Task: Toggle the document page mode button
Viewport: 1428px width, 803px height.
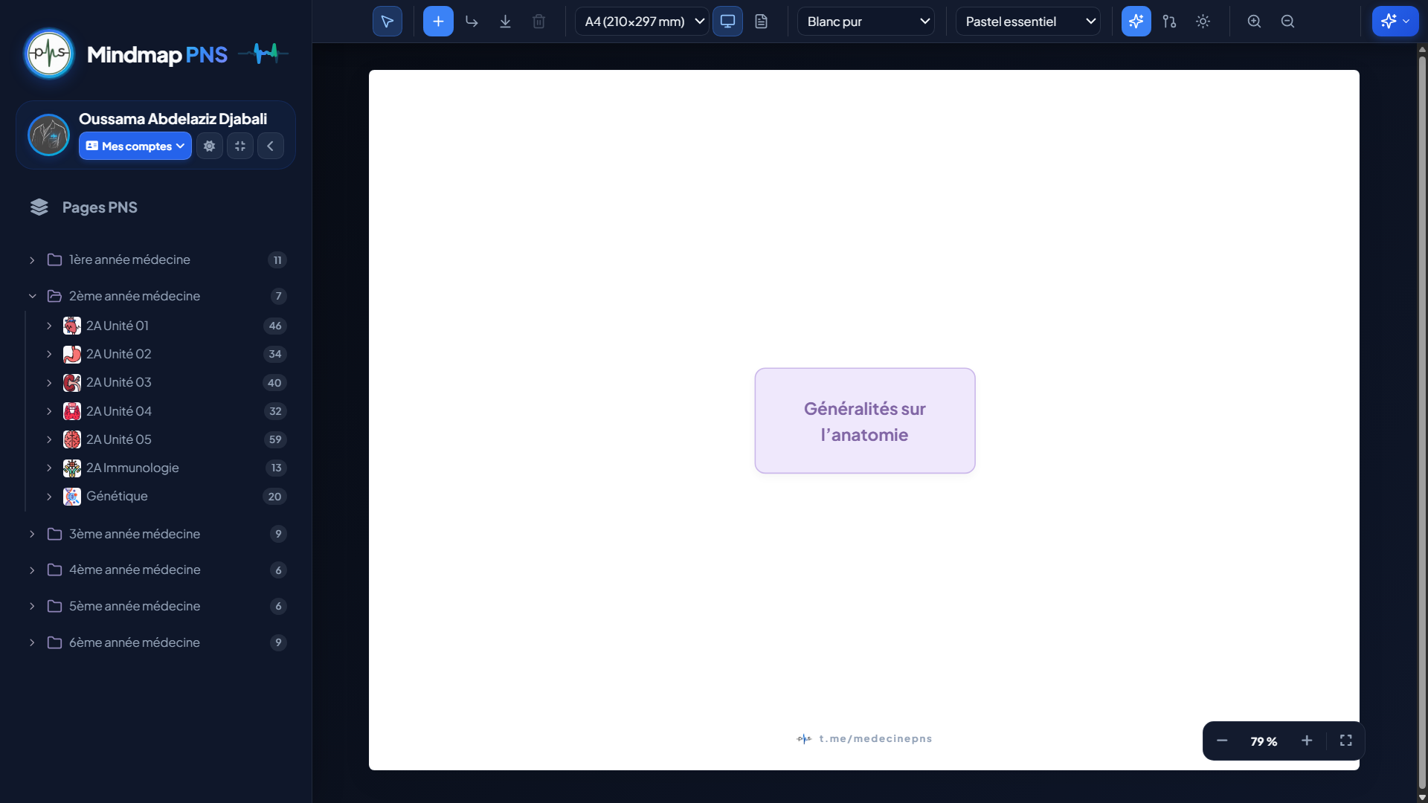Action: coord(761,22)
